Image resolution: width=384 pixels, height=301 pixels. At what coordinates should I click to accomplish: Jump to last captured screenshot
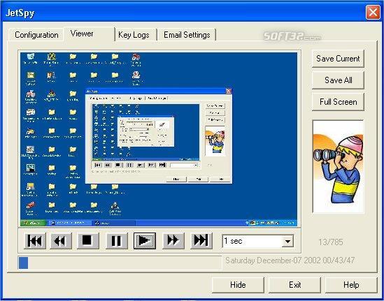(x=201, y=241)
